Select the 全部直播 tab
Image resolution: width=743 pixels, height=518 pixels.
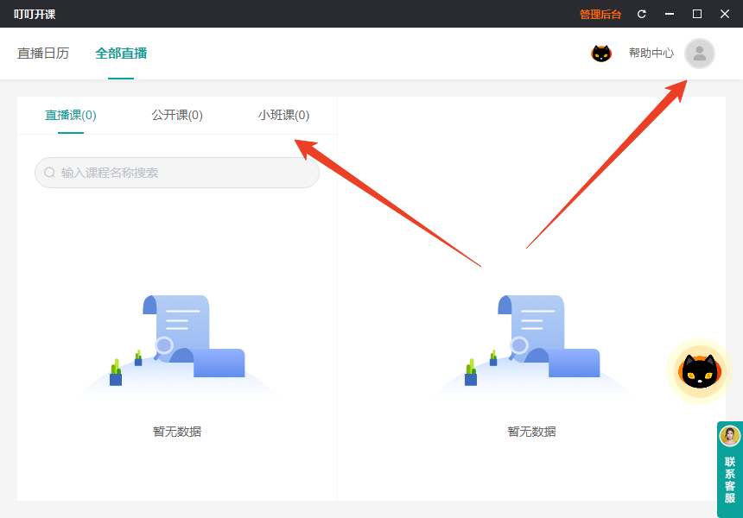click(x=119, y=52)
